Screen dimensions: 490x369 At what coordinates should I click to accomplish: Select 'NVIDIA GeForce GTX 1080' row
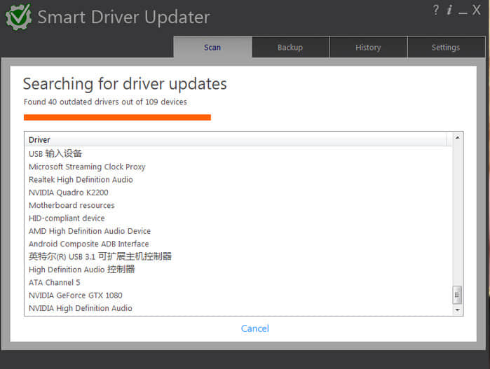(x=238, y=295)
